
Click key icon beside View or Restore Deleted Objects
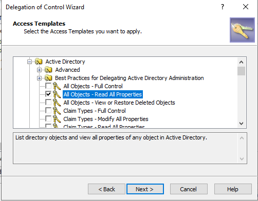pos(57,103)
